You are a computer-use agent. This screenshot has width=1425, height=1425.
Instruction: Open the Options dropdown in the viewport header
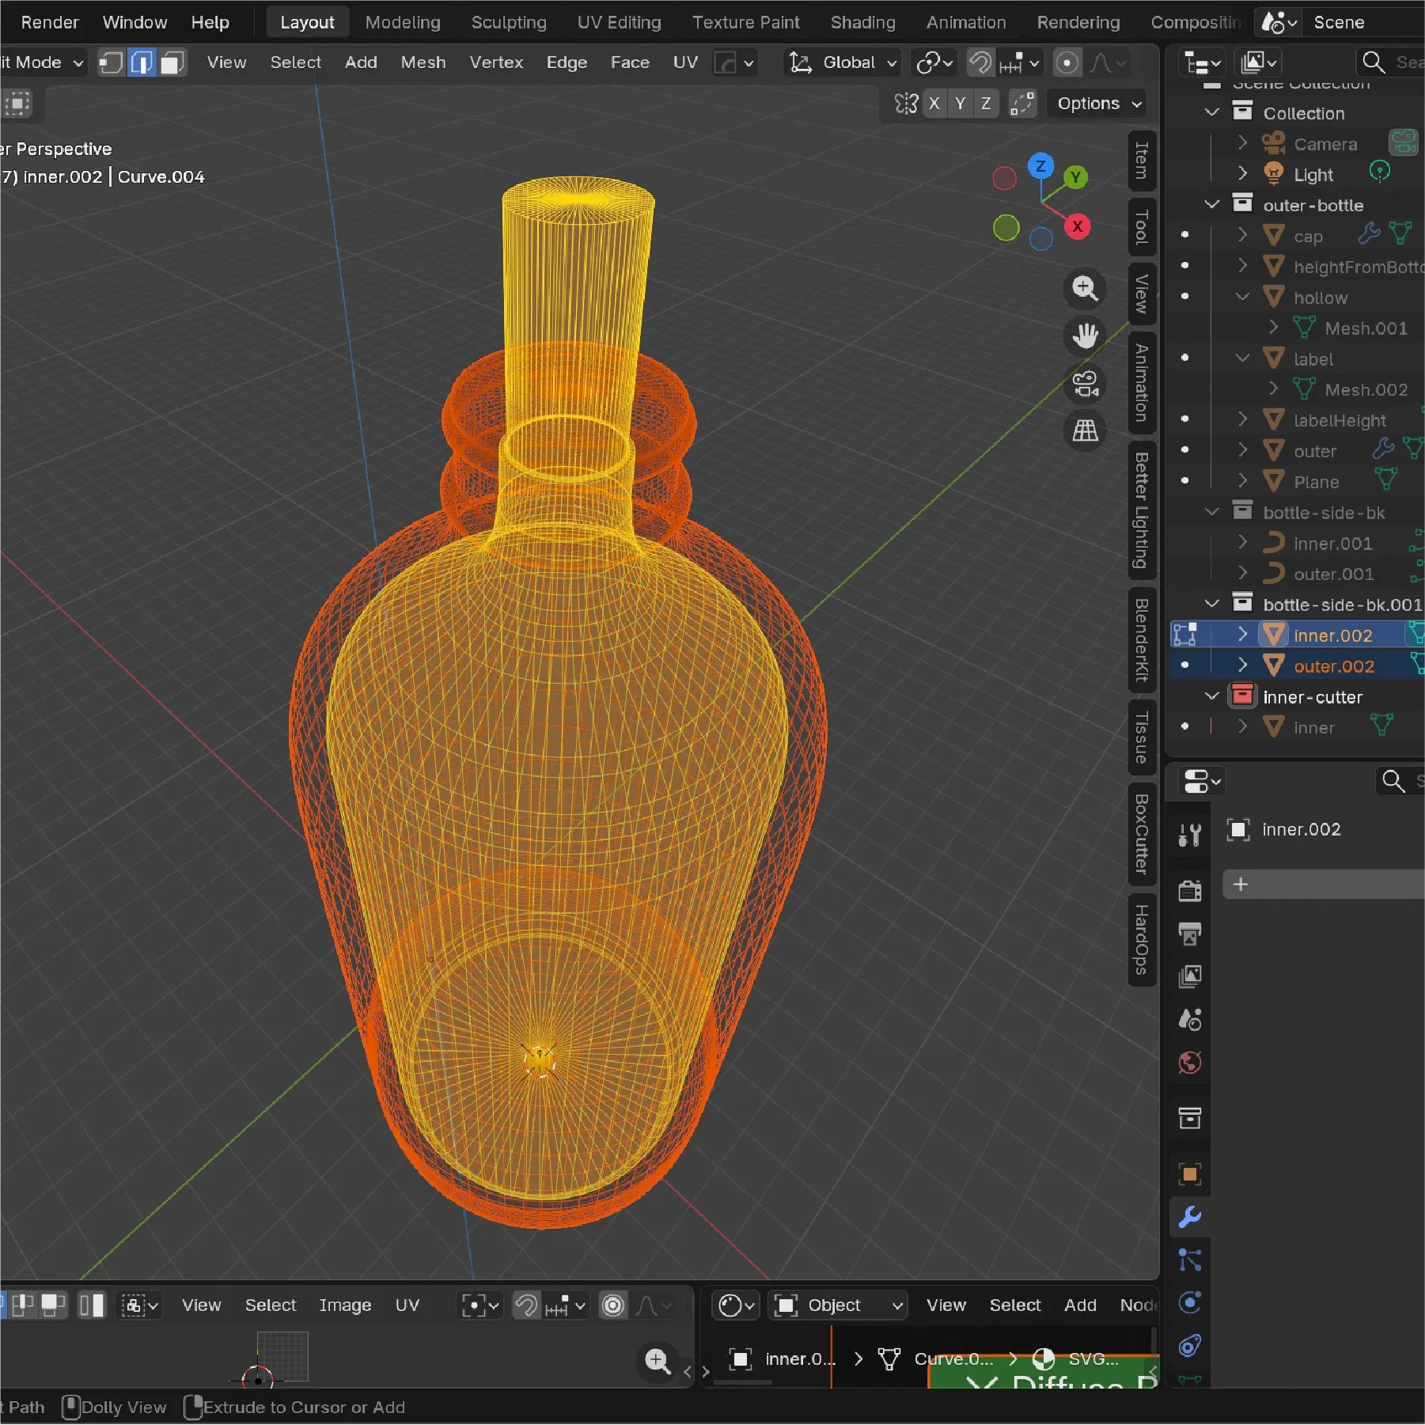coord(1096,103)
